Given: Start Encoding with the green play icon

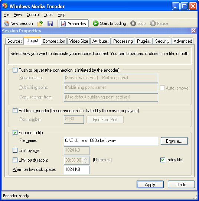Looking at the screenshot, I should (95, 23).
